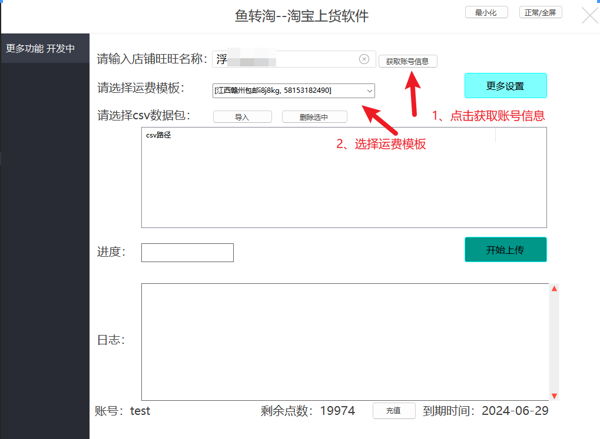Toggle 正常/全屏 window mode
The image size is (600, 439).
(x=541, y=12)
